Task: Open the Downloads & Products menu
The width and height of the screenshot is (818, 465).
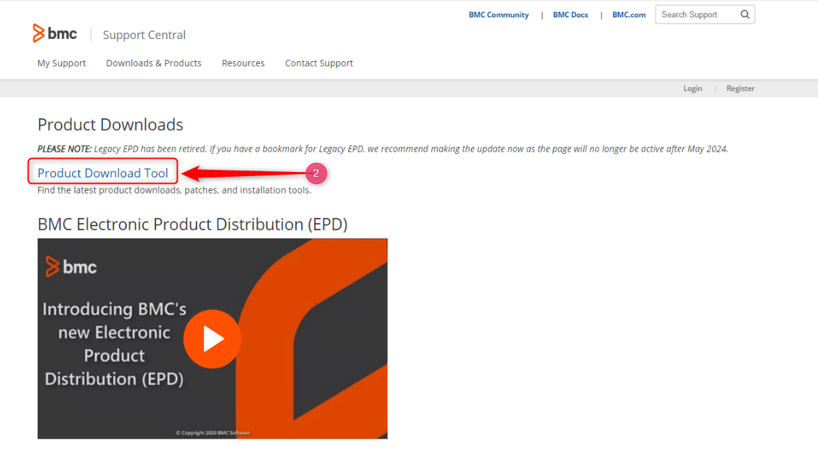Action: [x=154, y=63]
